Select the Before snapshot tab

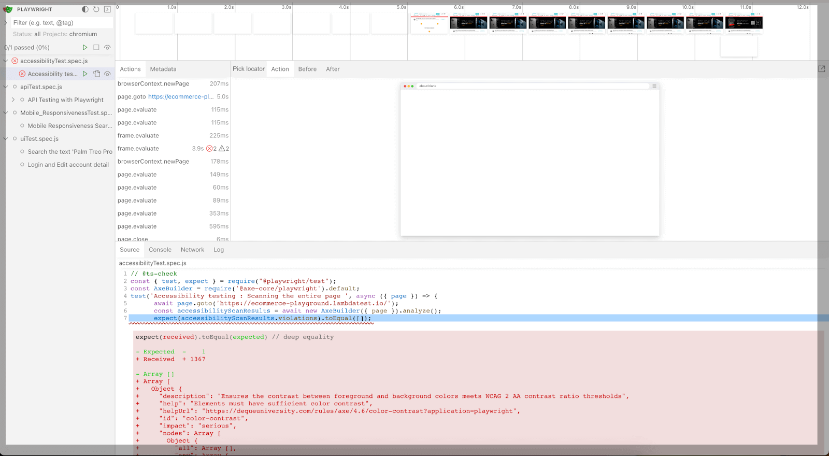tap(307, 69)
